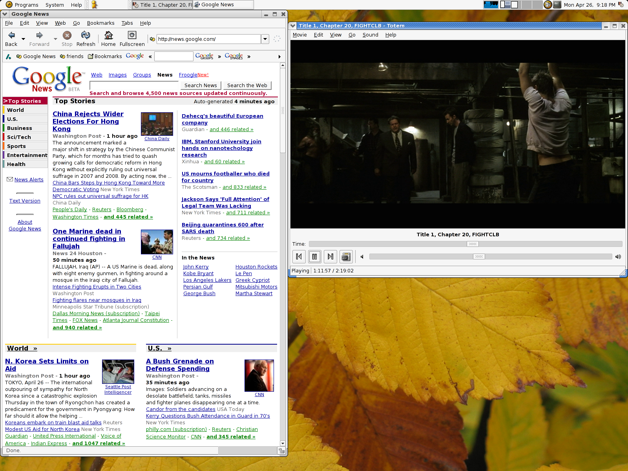Viewport: 628px width, 471px height.
Task: Select Sci/Tech in the news sidebar
Action: tap(25, 137)
